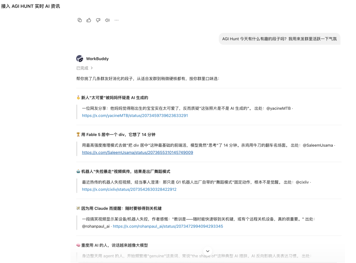Click the page title 接入 AGI HUNT 实时 AI 资讯
Screen dimensions: 356x263
coord(31,6)
